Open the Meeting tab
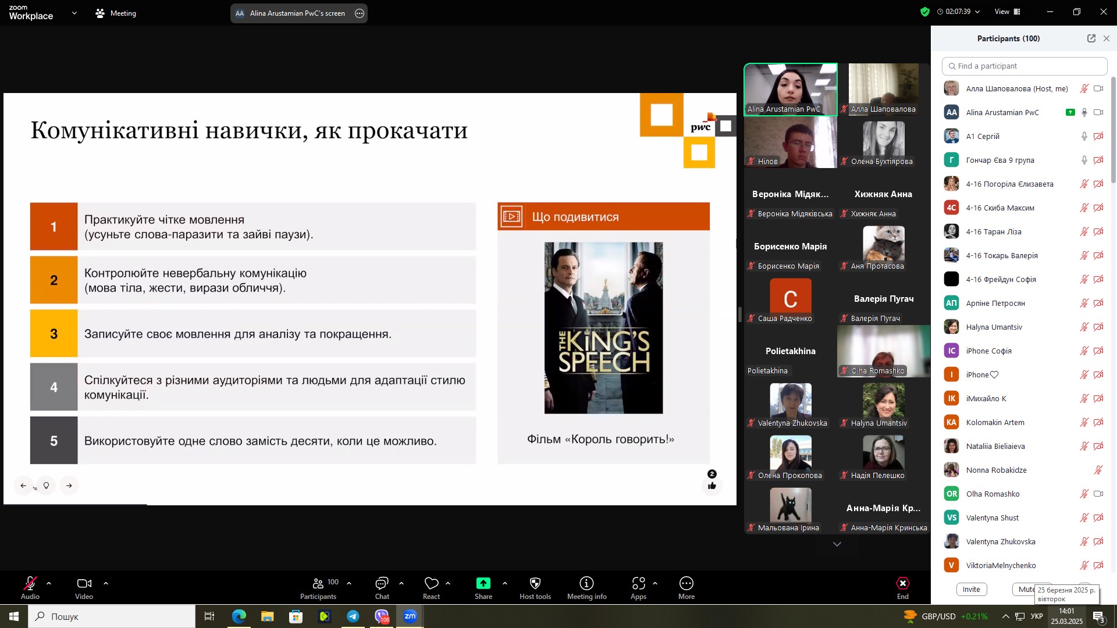 pyautogui.click(x=116, y=13)
